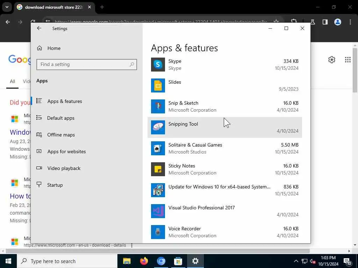Open File Explorer from the taskbar
Image resolution: width=358 pixels, height=268 pixels.
click(x=127, y=261)
